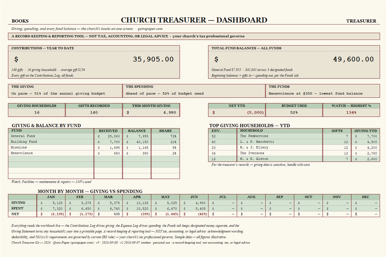386x257 pixels.
Task: Select the "BOOKS" label in the header
Action: pos(20,21)
